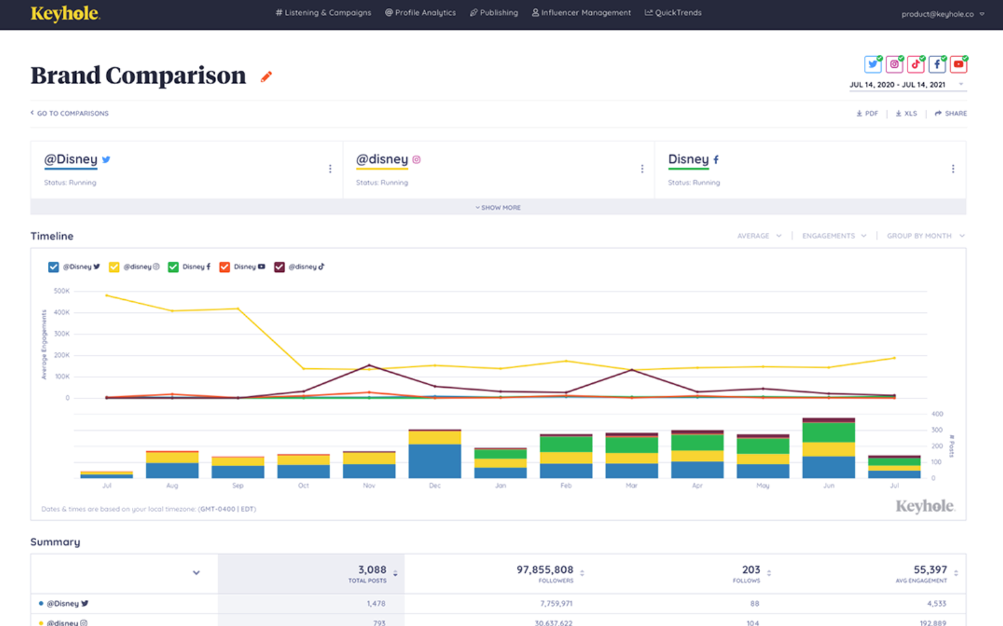Toggle the Instagram platform filter icon
Image resolution: width=1003 pixels, height=626 pixels.
(895, 64)
